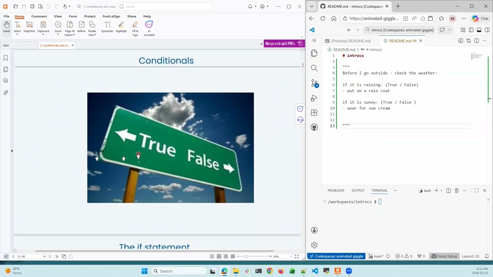Open preview to the side in editor
Image resolution: width=493 pixels, height=277 pixels.
(461, 41)
